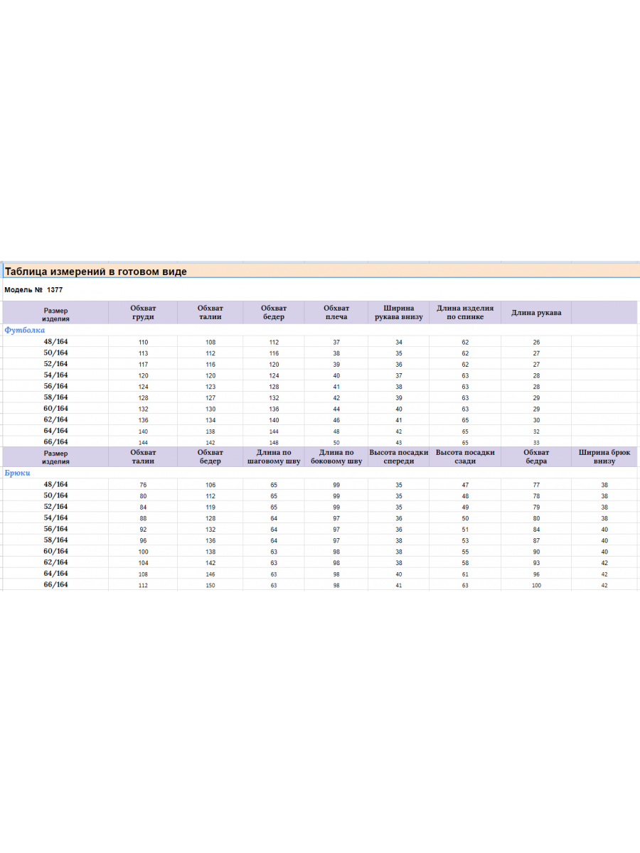Select the 'Обхват груди' column header
640x853 pixels.
click(x=143, y=312)
